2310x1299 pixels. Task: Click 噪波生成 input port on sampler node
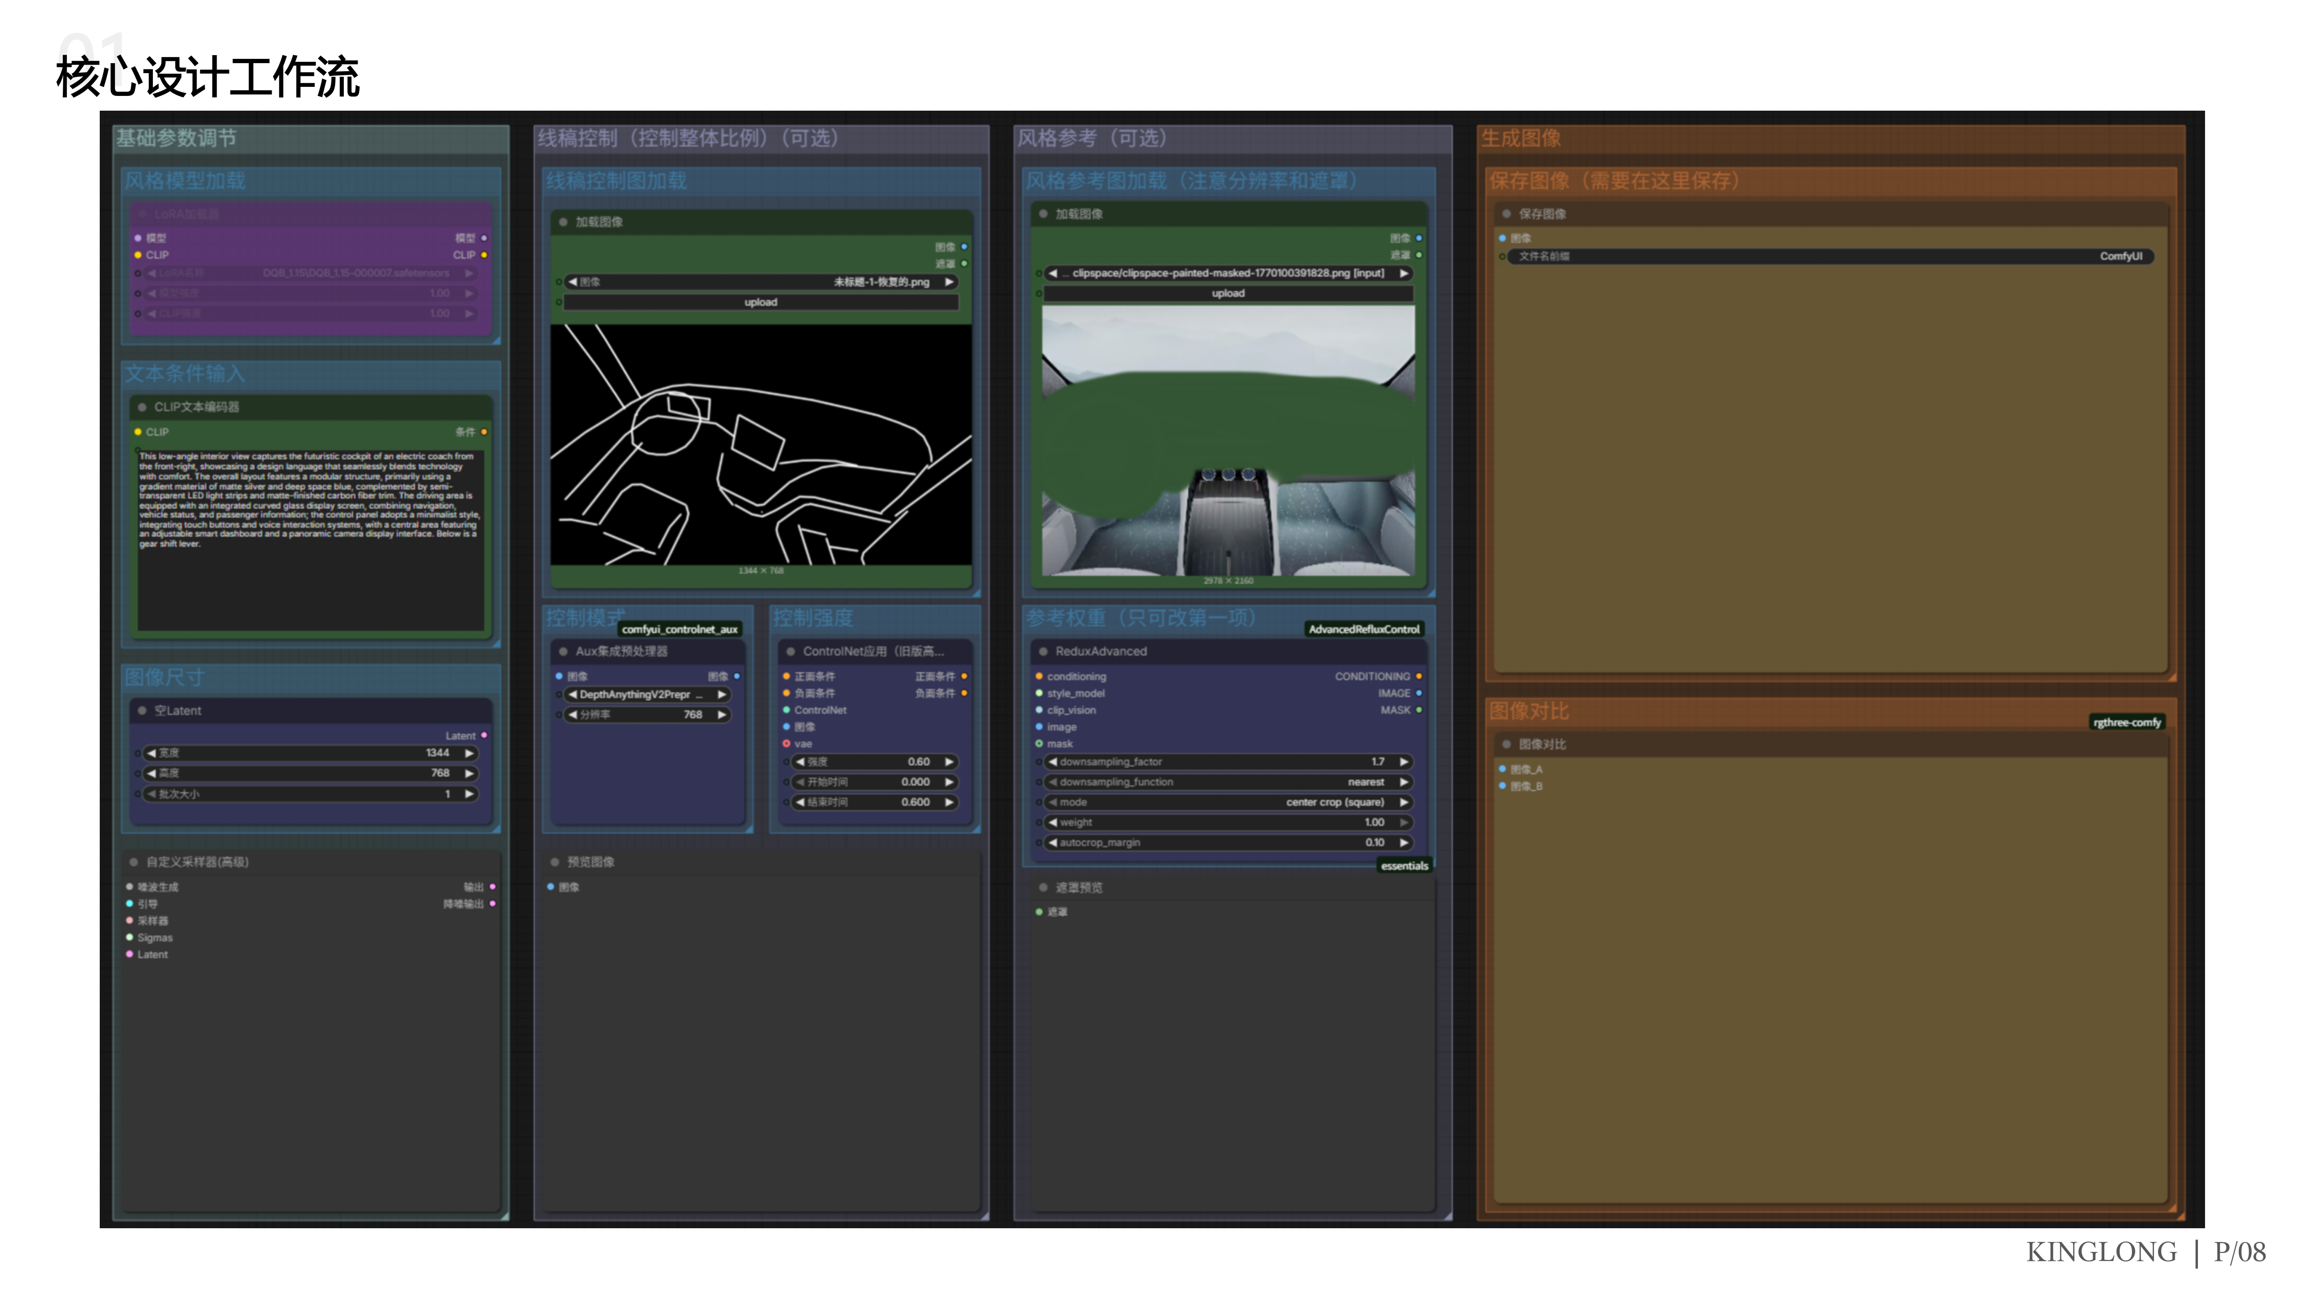[x=129, y=887]
